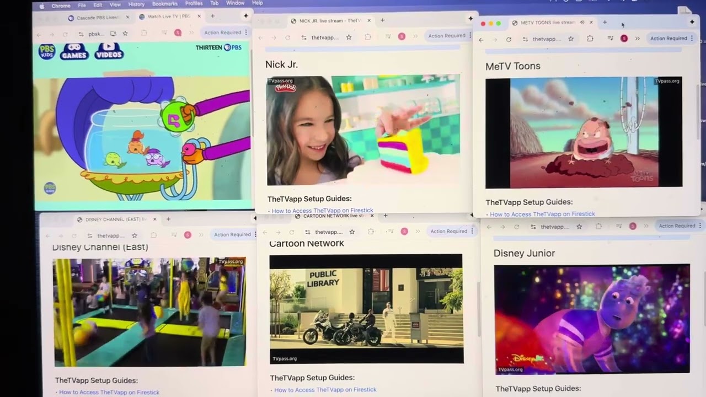Bookmark the Nick Jr. page
This screenshot has height=397, width=706.
(x=349, y=37)
